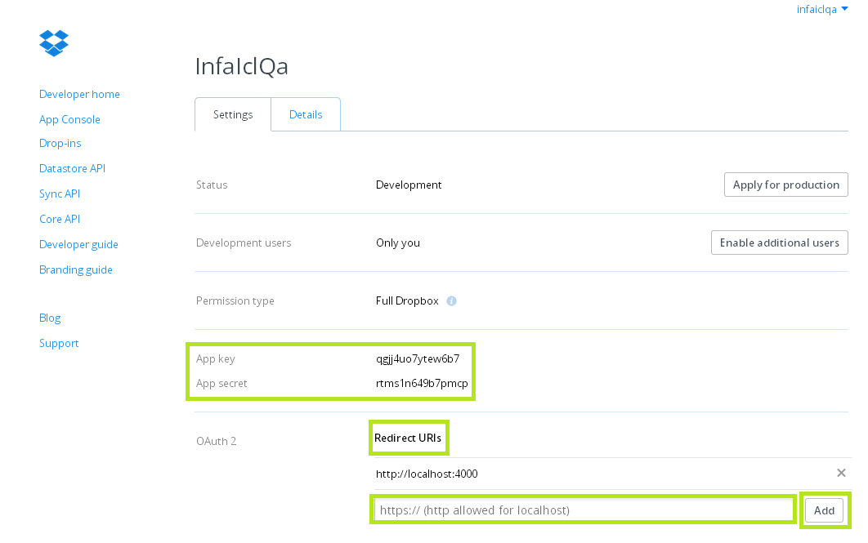Open the Developer guide

78,245
